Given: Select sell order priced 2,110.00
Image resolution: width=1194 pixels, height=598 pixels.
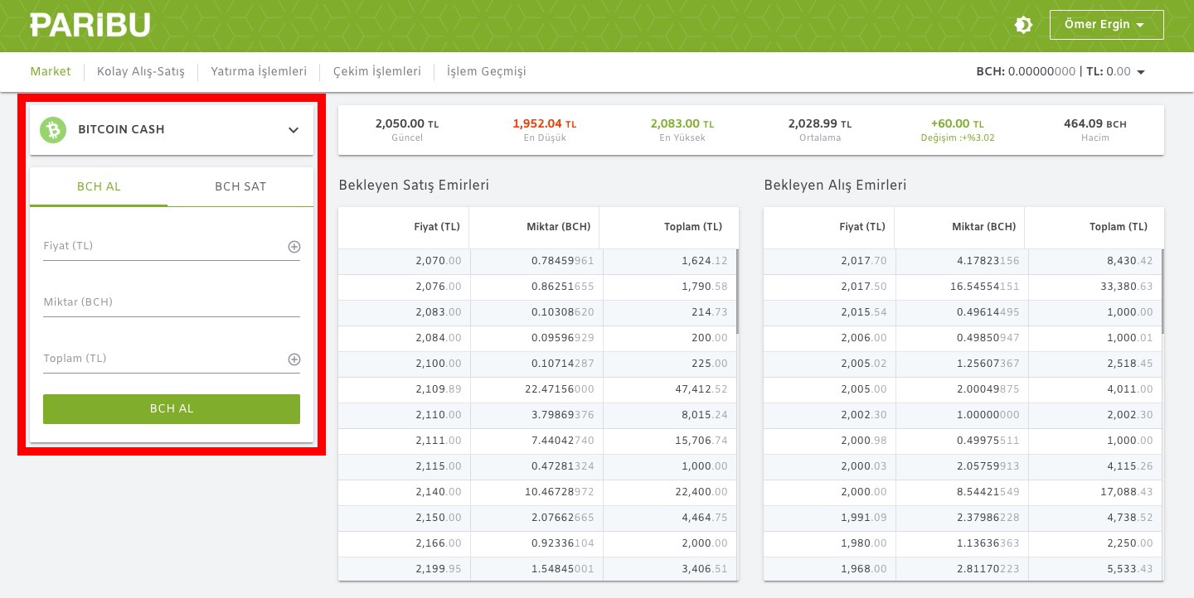Looking at the screenshot, I should coord(537,416).
